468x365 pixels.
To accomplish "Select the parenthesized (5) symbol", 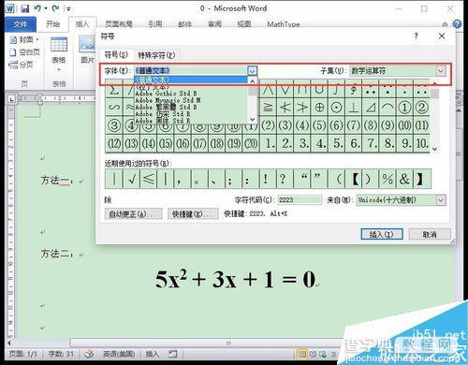I will click(319, 125).
